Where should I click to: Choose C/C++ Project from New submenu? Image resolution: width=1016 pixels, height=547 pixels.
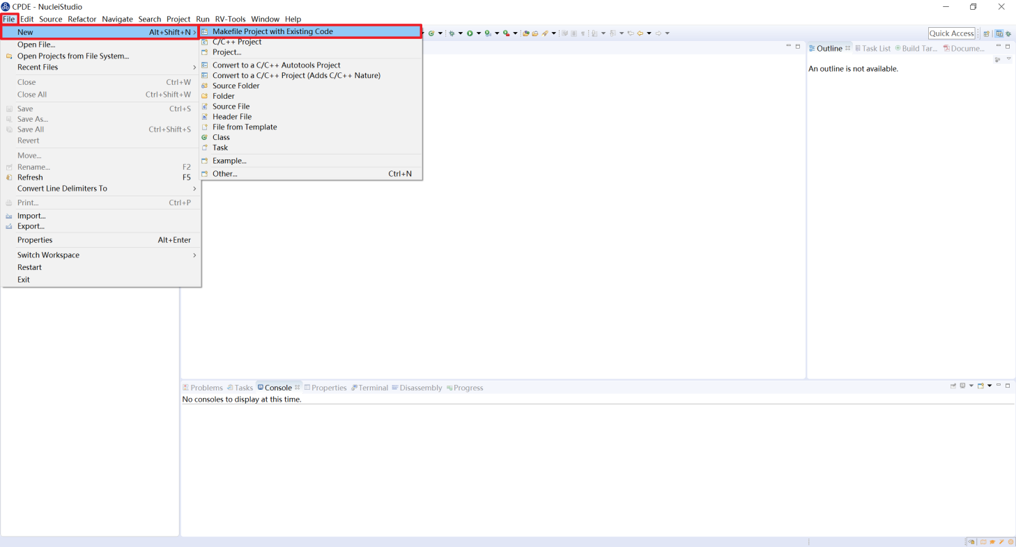[x=237, y=42]
